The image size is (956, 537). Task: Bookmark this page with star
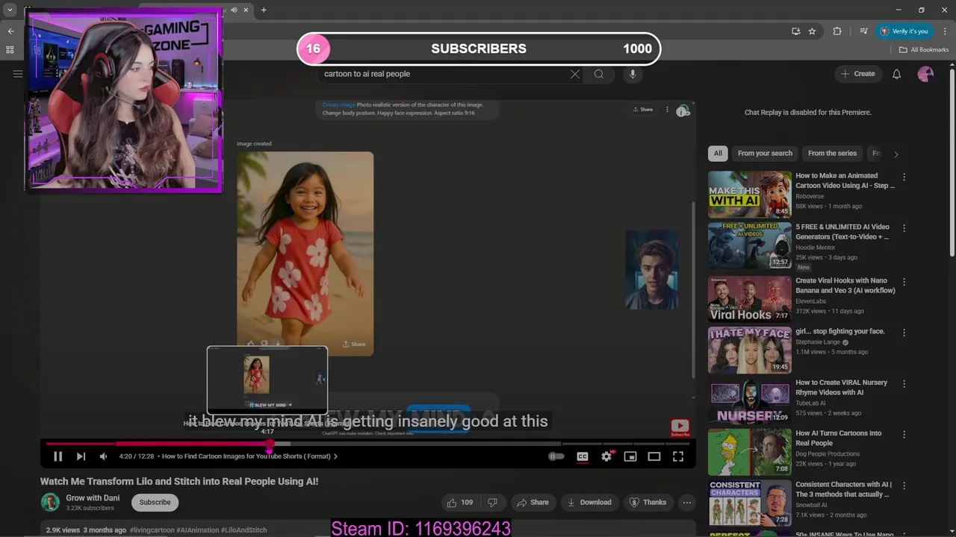tap(812, 31)
